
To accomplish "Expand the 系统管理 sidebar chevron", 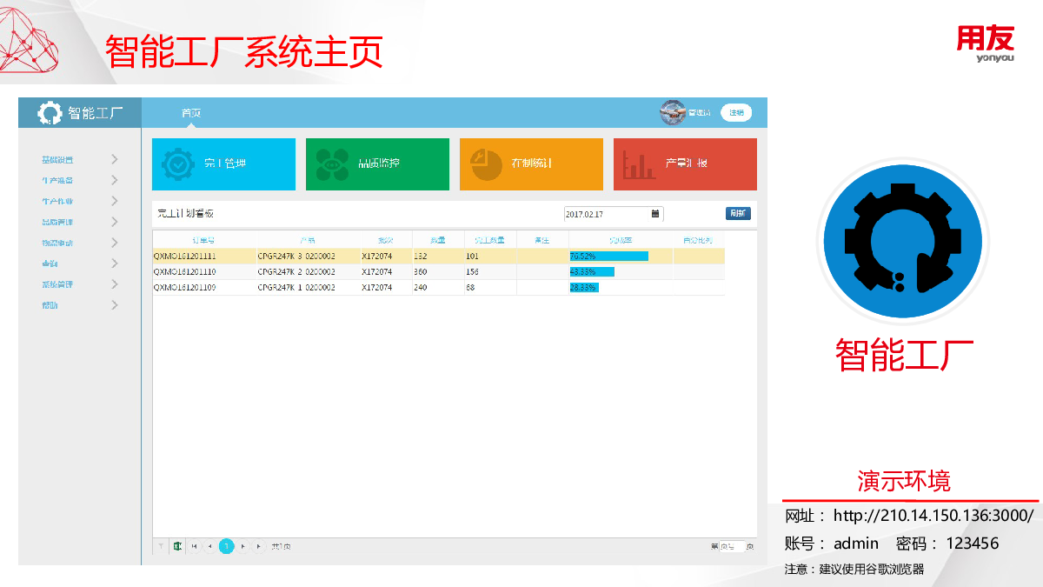I will pyautogui.click(x=115, y=284).
